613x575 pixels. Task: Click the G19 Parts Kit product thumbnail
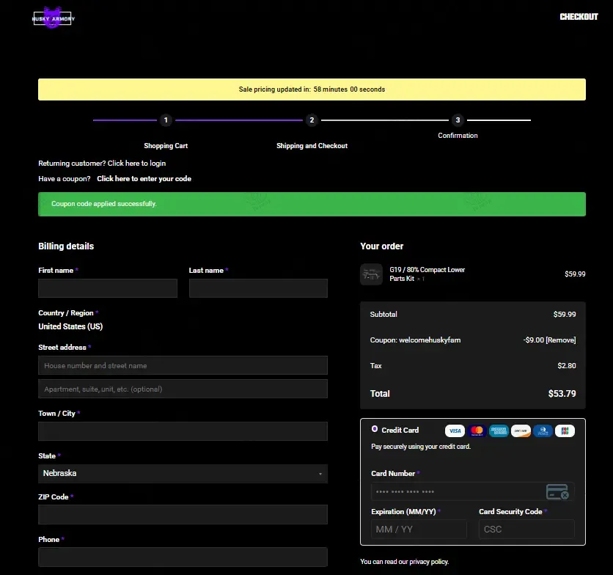(x=372, y=274)
